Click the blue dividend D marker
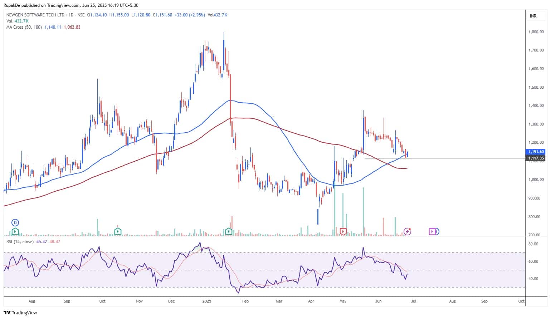The width and height of the screenshot is (551, 319). click(15, 222)
